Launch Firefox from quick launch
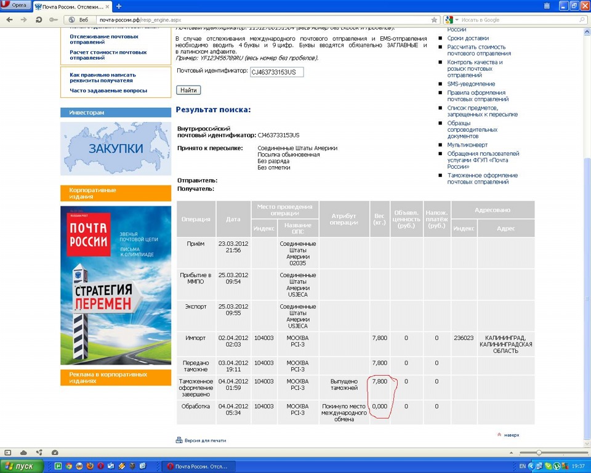591x473 pixels. [90, 466]
